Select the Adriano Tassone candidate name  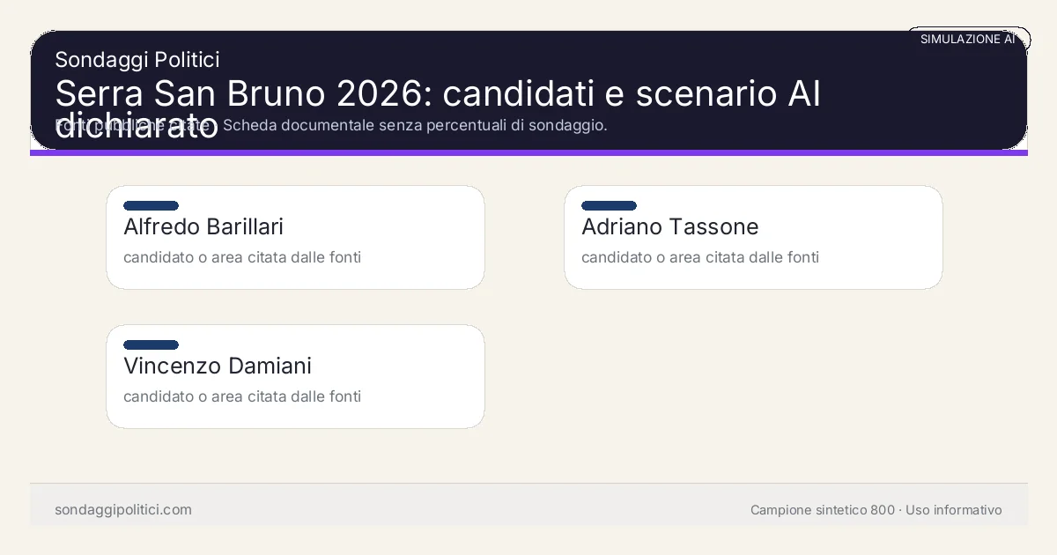pos(669,226)
